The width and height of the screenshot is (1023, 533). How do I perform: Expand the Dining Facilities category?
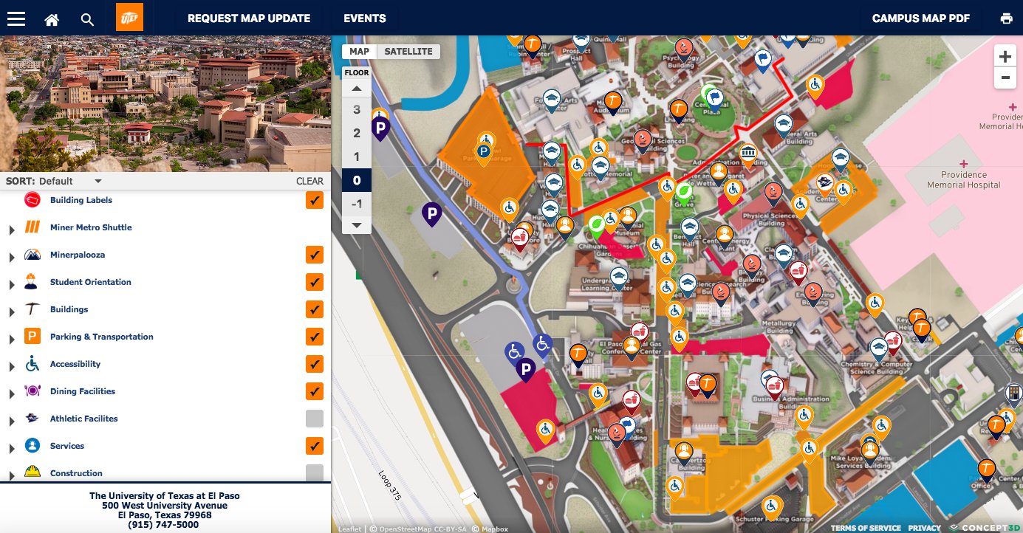coord(11,393)
